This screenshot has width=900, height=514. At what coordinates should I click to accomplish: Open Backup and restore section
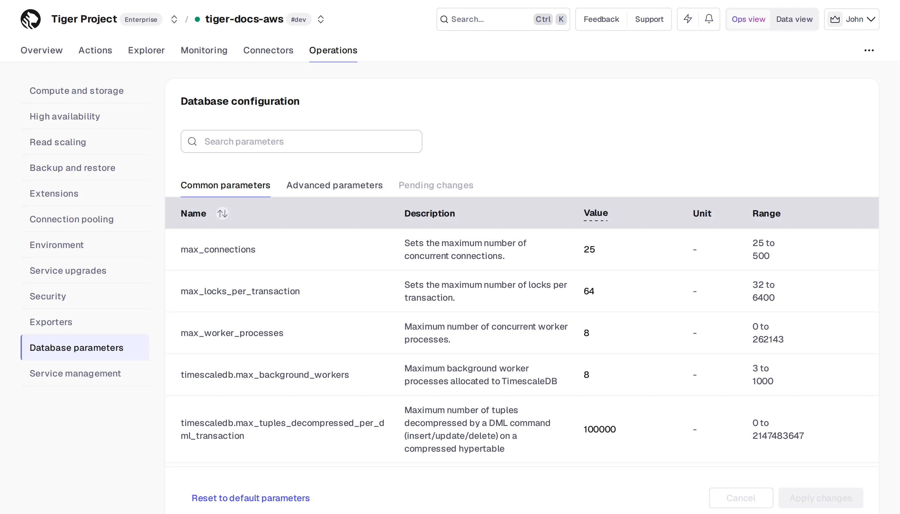85,168
